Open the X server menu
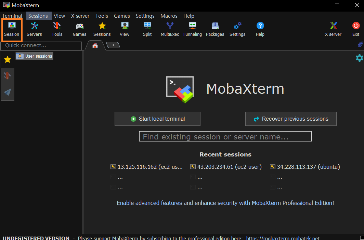Viewport: 364px width, 240px height. point(80,16)
